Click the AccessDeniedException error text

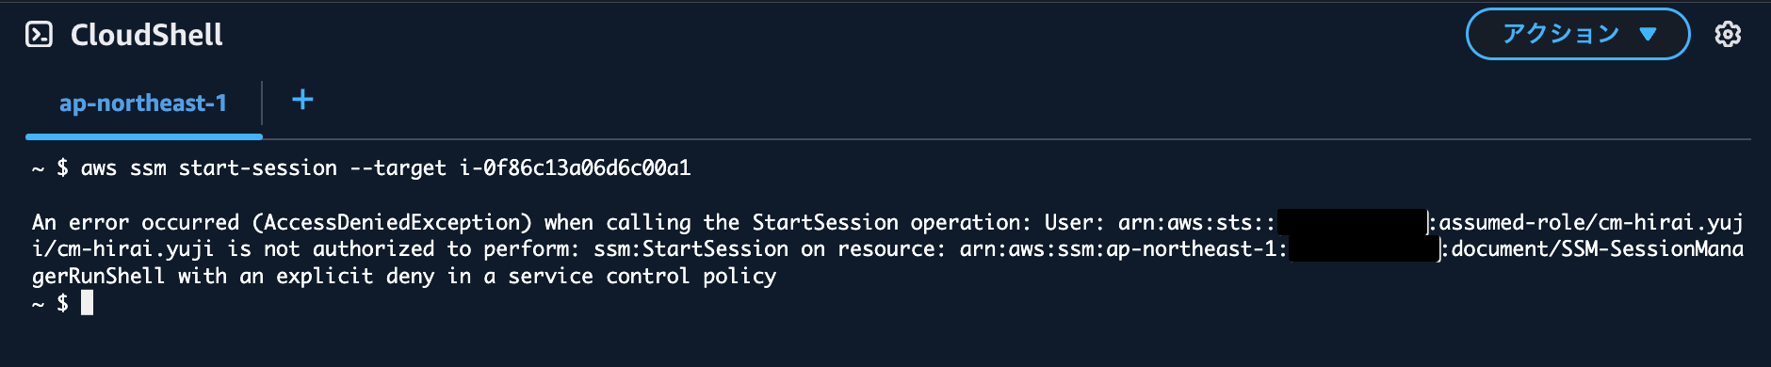[x=392, y=223]
